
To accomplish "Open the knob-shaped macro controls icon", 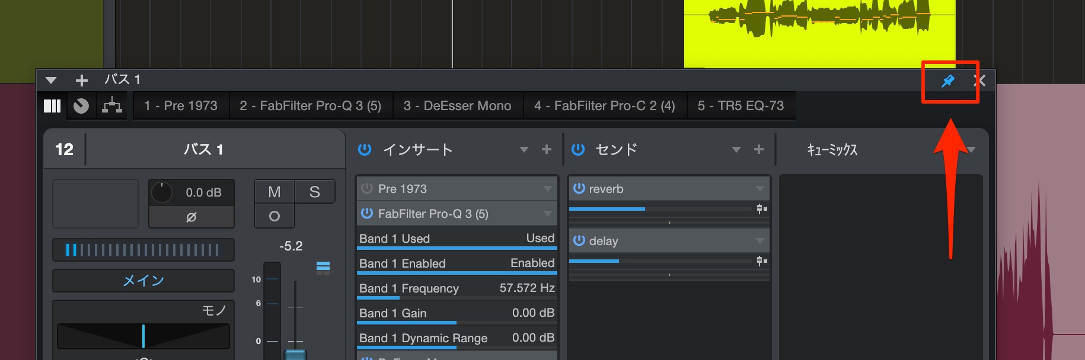I will (x=81, y=106).
